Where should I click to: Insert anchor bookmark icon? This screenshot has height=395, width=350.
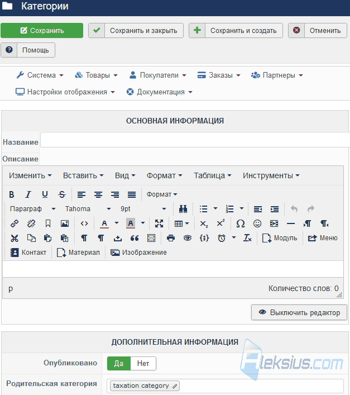tap(48, 223)
